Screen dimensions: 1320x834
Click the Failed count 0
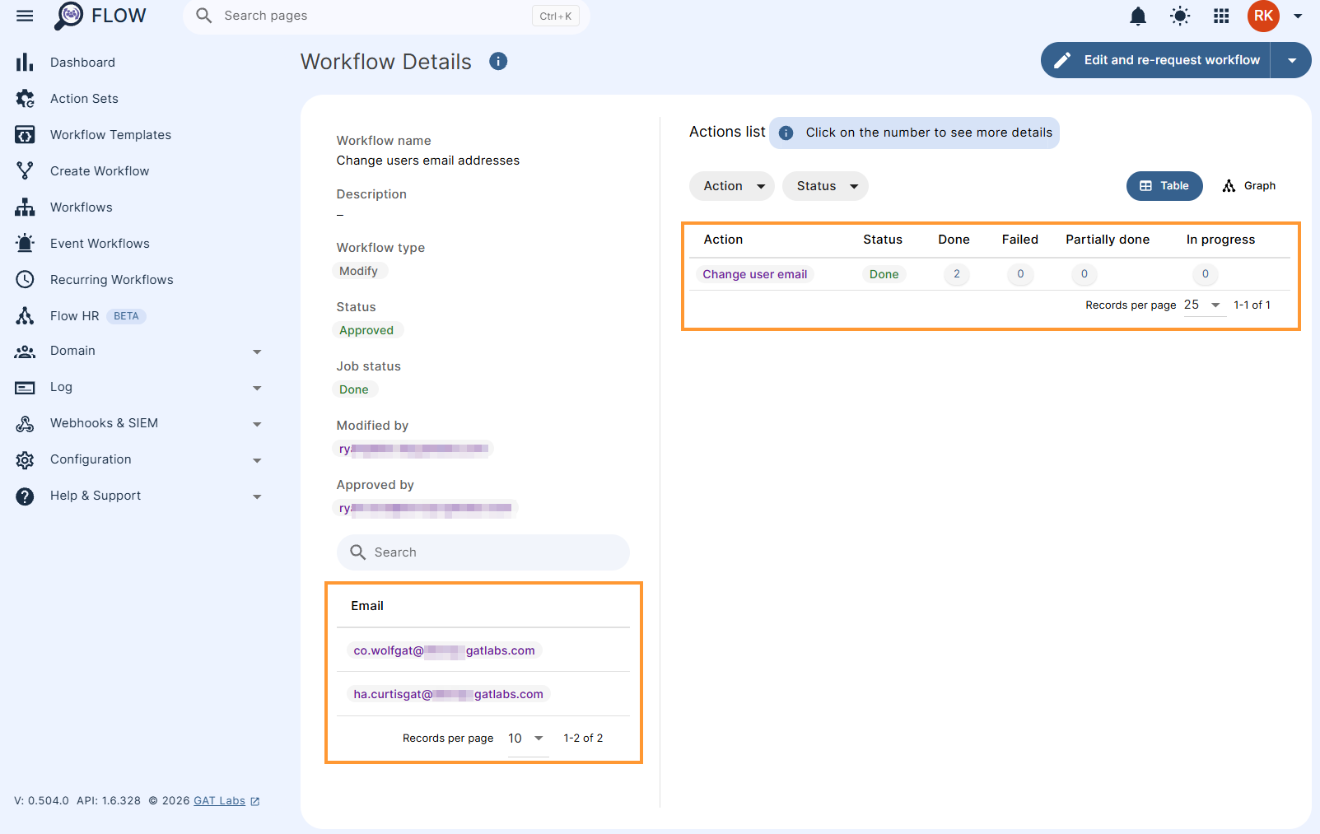1020,274
